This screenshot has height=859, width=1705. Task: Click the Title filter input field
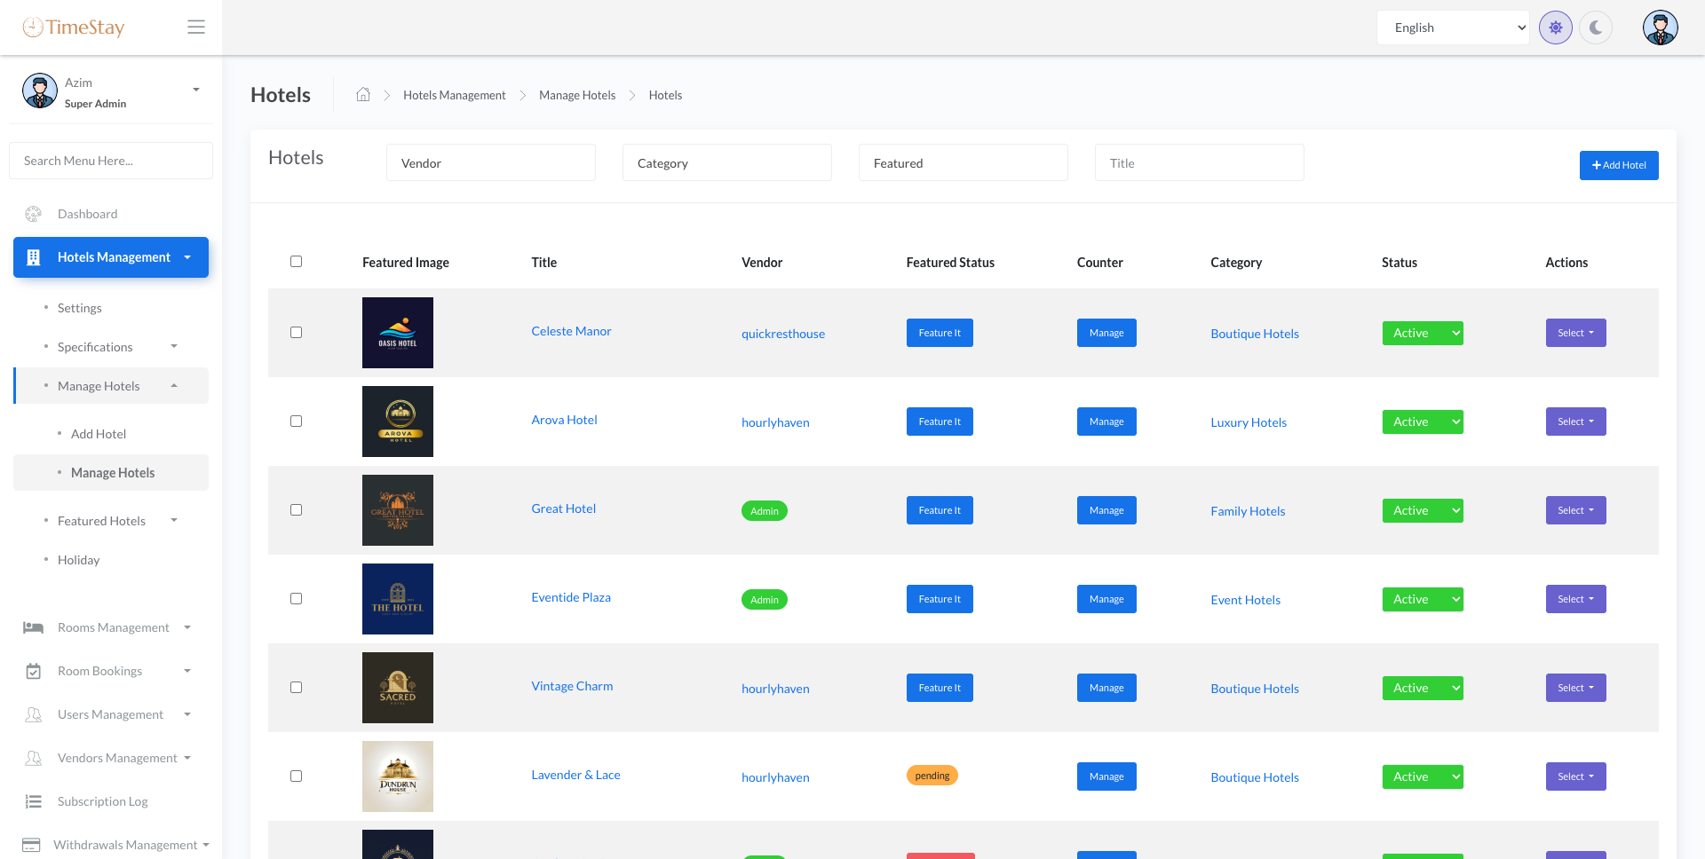tap(1199, 163)
